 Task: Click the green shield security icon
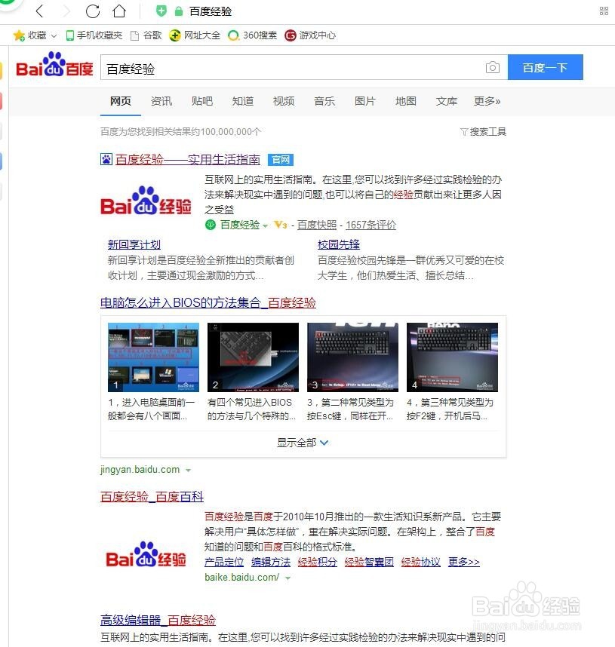click(x=161, y=11)
